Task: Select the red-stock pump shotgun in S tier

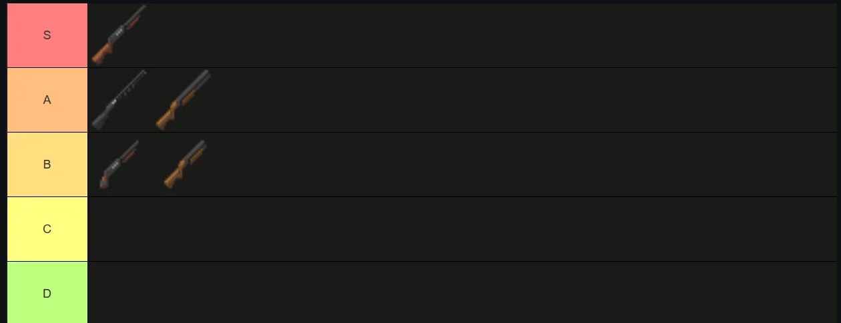Action: [x=119, y=35]
